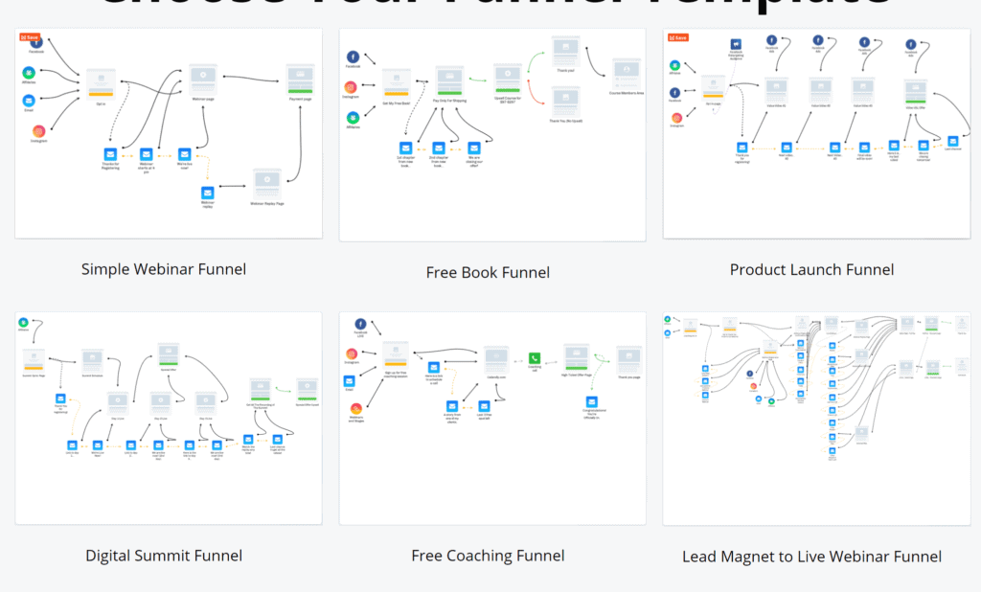Click the Webinar replay email icon
The width and height of the screenshot is (981, 592).
(x=208, y=193)
